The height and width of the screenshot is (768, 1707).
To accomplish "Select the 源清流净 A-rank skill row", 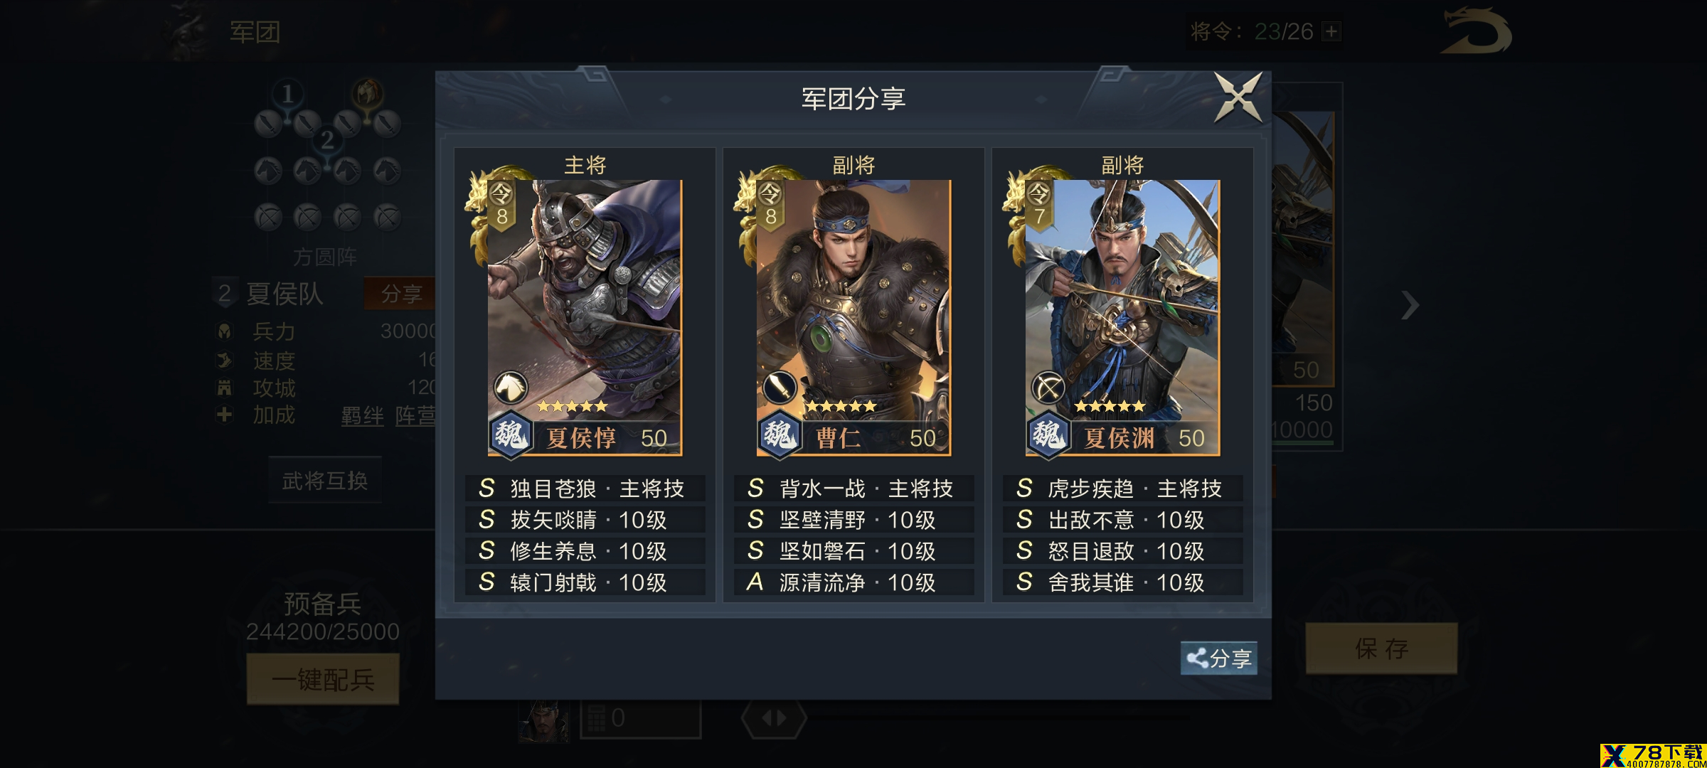I will click(x=854, y=582).
